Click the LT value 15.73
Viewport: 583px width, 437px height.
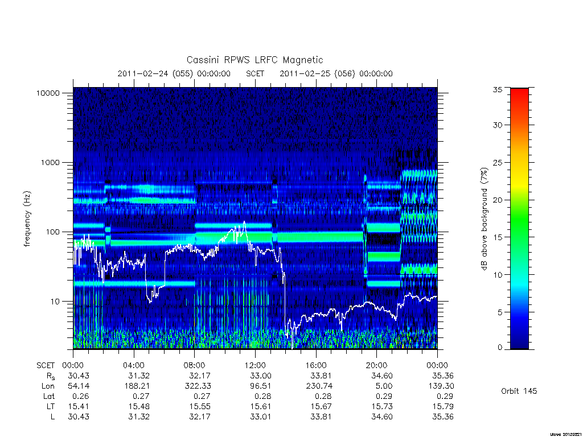click(x=382, y=406)
